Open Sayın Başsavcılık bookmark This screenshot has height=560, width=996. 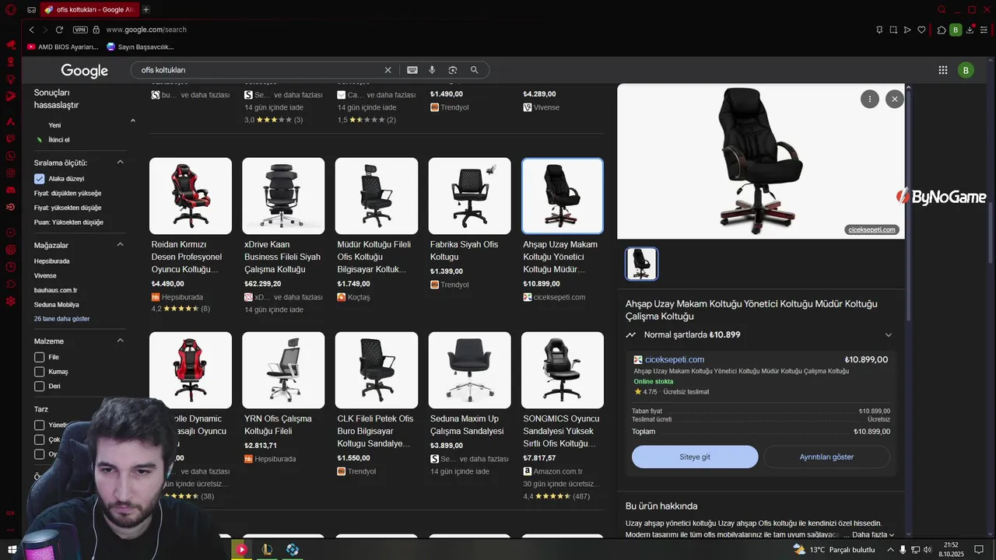pos(140,47)
